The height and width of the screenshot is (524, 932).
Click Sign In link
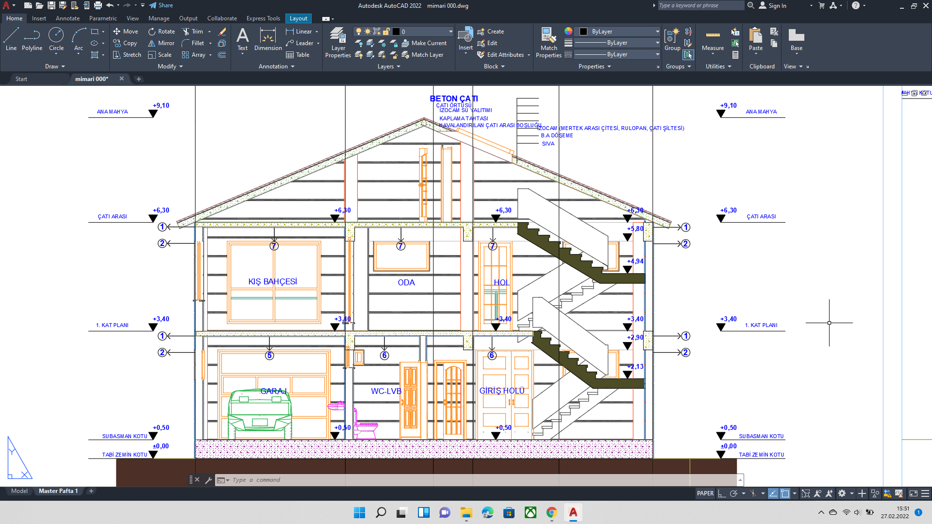[777, 5]
